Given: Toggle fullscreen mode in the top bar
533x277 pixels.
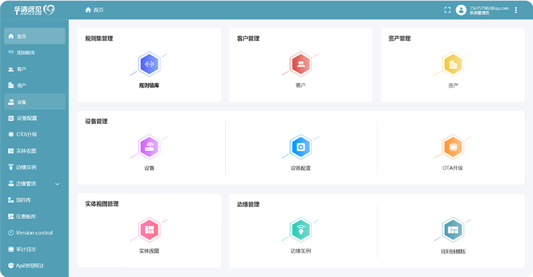Looking at the screenshot, I should point(447,10).
